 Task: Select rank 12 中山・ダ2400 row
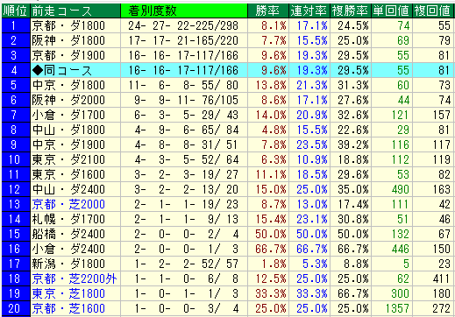(228, 189)
